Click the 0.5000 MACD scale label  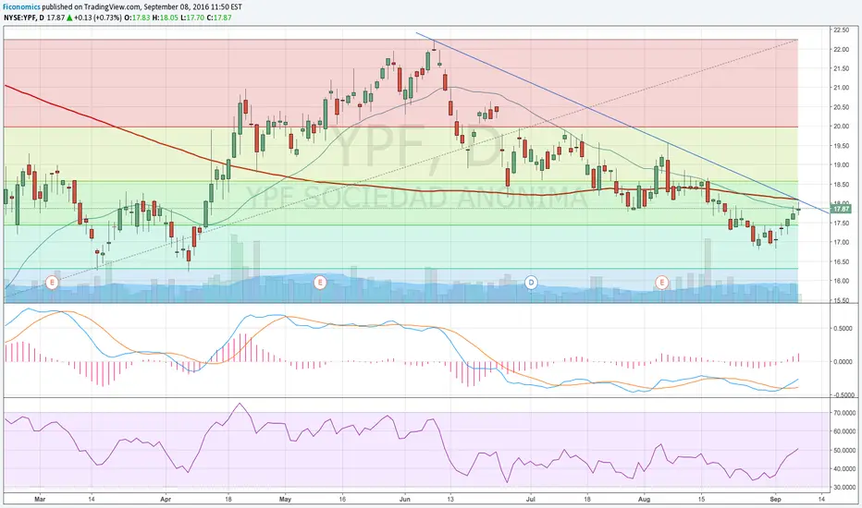click(843, 329)
